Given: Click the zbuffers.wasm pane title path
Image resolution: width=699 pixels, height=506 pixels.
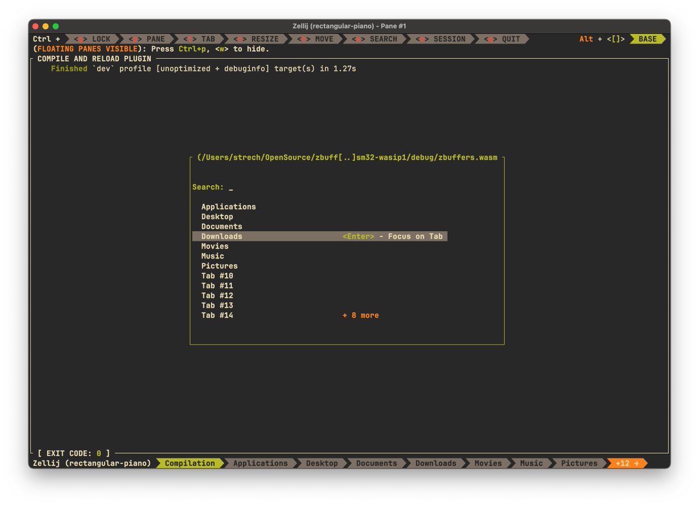Looking at the screenshot, I should 347,158.
